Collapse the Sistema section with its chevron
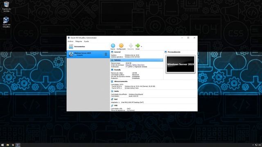Screen dimensions: 262x147 click(161, 60)
